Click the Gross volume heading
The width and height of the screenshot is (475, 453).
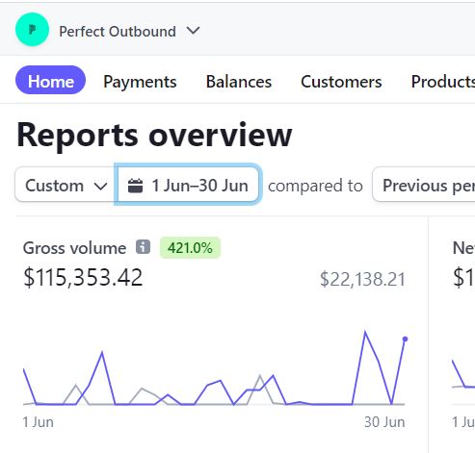click(74, 248)
